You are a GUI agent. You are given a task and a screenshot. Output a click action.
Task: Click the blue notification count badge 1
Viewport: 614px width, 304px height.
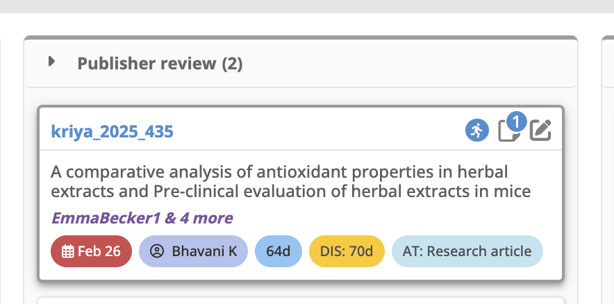(x=517, y=122)
